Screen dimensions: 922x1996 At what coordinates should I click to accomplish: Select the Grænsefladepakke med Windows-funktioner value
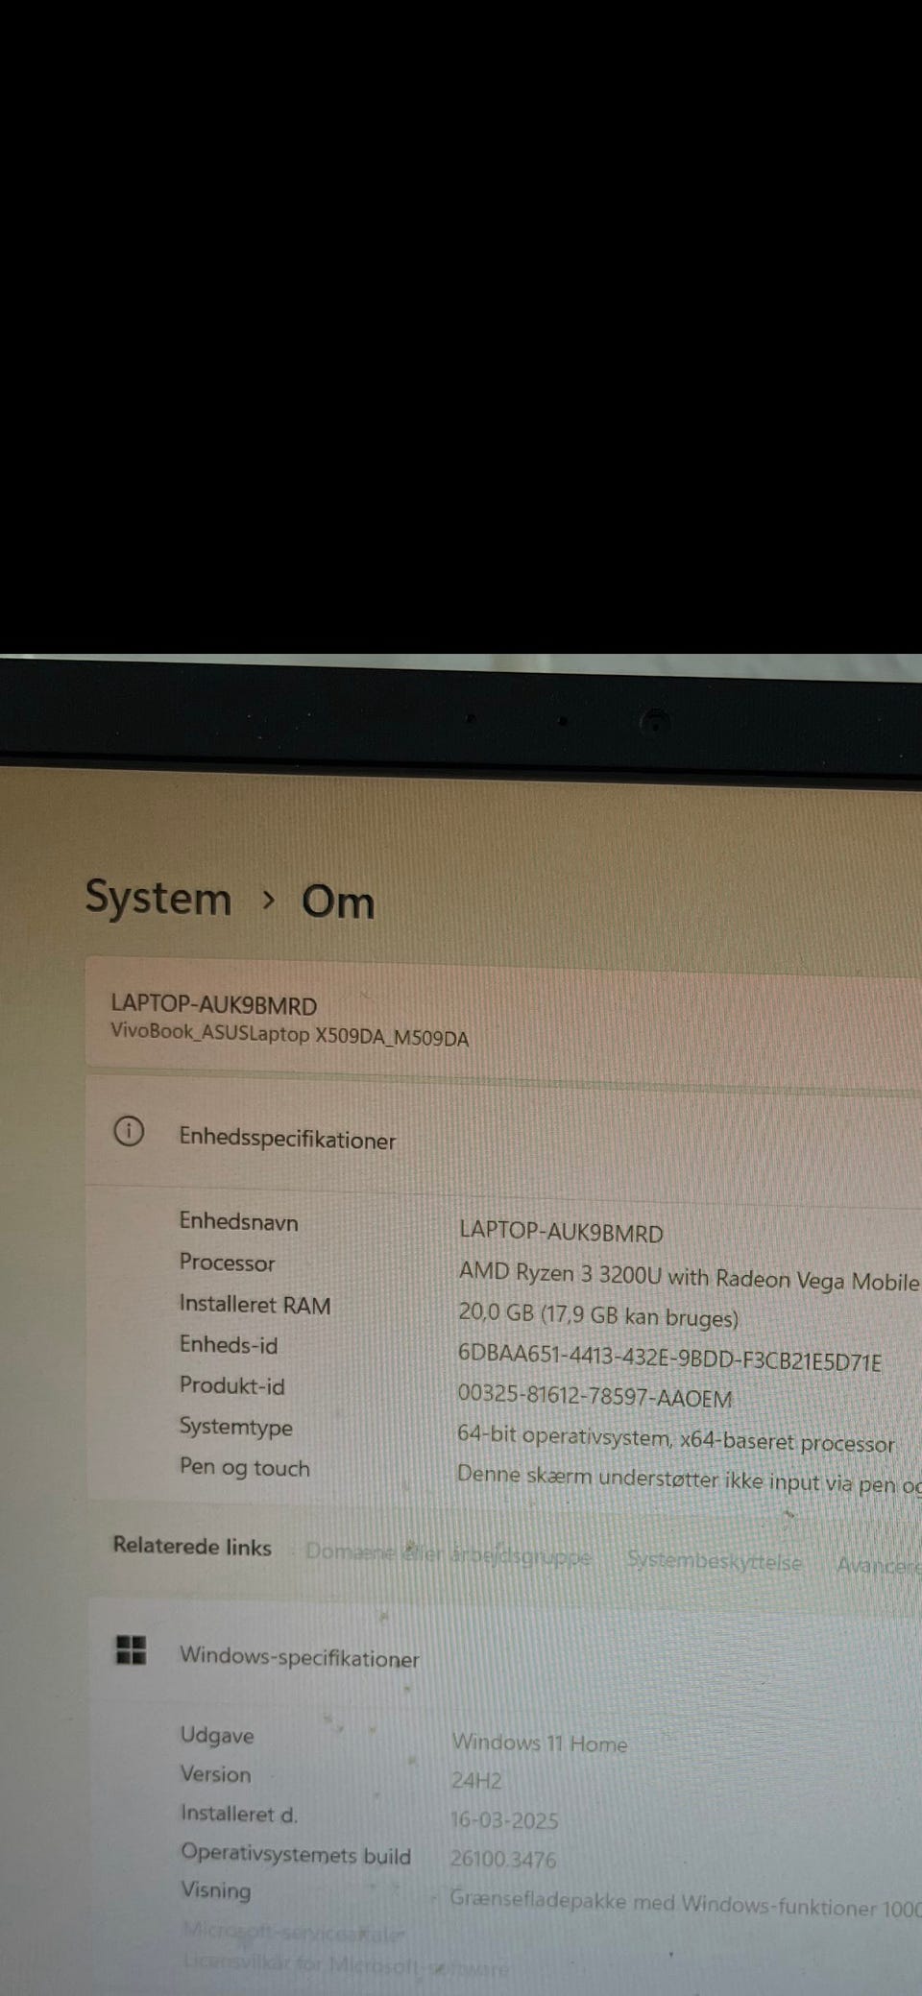pyautogui.click(x=686, y=1904)
